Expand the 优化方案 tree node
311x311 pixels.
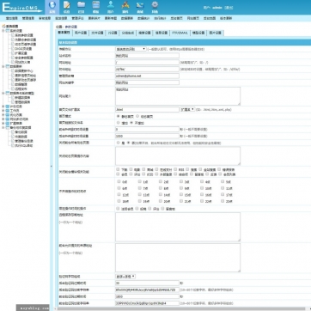pyautogui.click(x=3, y=115)
